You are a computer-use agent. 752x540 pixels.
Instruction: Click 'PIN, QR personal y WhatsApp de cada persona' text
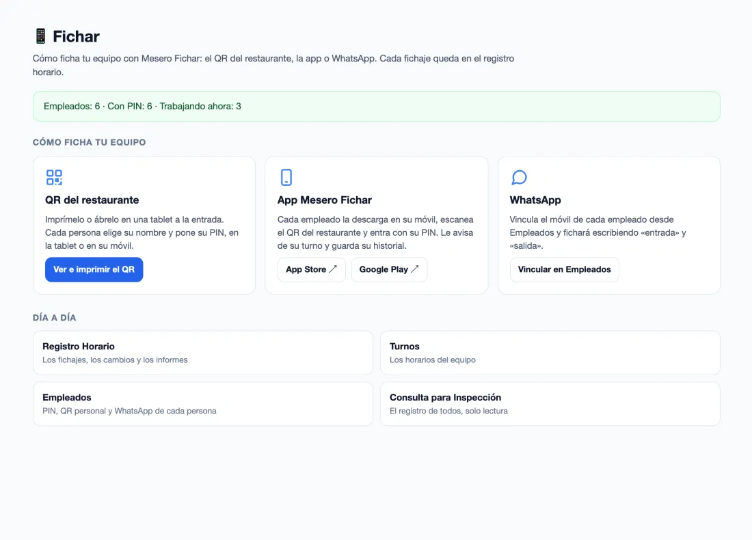pyautogui.click(x=129, y=411)
